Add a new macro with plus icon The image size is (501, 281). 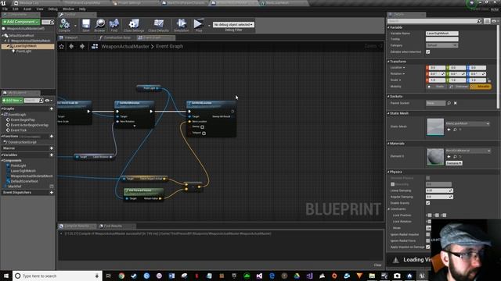click(52, 148)
